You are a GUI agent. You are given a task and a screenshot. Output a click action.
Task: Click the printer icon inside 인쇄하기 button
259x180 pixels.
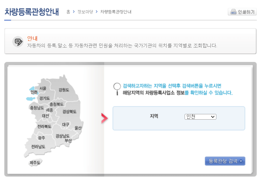click(x=233, y=12)
